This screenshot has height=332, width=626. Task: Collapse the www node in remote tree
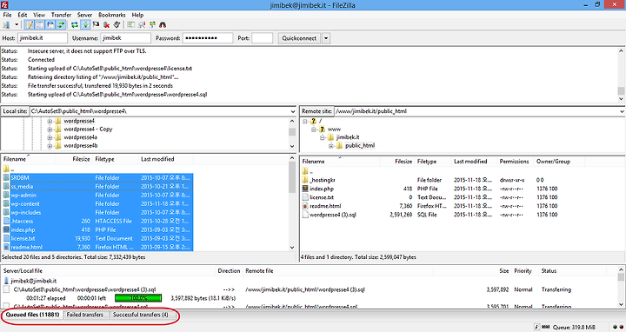pyautogui.click(x=314, y=129)
